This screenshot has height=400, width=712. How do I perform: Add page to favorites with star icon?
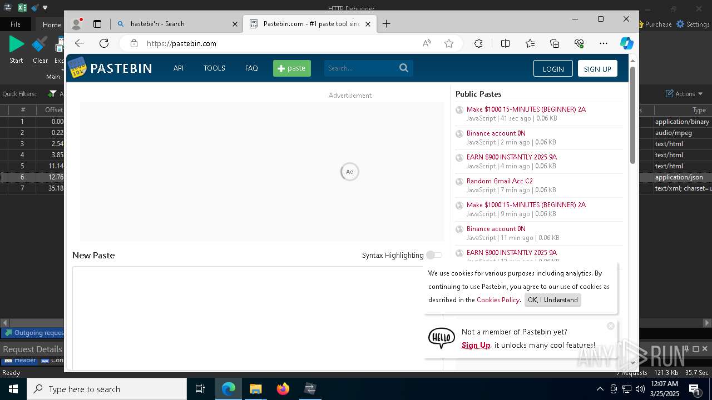[449, 43]
